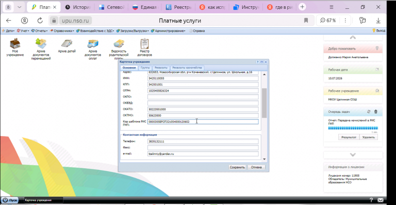Viewport: 396px width, 205px height.
Task: Click the house icon beside Рабочее учреждение
Action: [x=377, y=91]
